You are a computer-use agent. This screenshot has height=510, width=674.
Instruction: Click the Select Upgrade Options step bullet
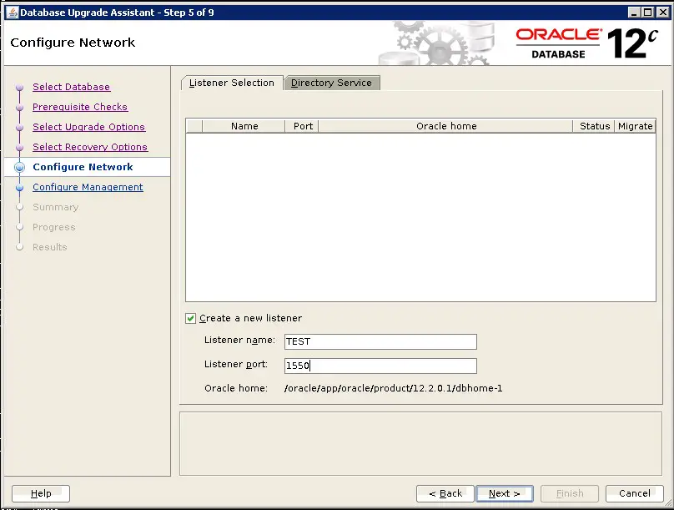19,127
